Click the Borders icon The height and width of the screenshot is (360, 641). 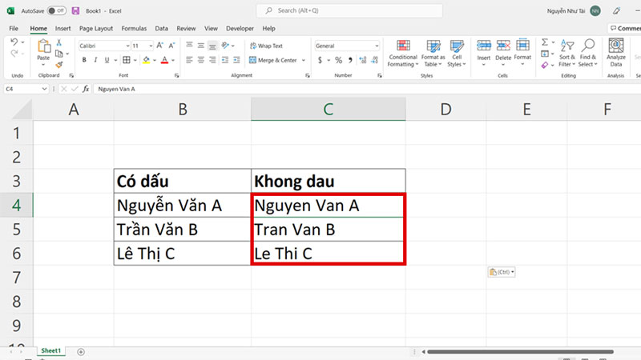127,60
